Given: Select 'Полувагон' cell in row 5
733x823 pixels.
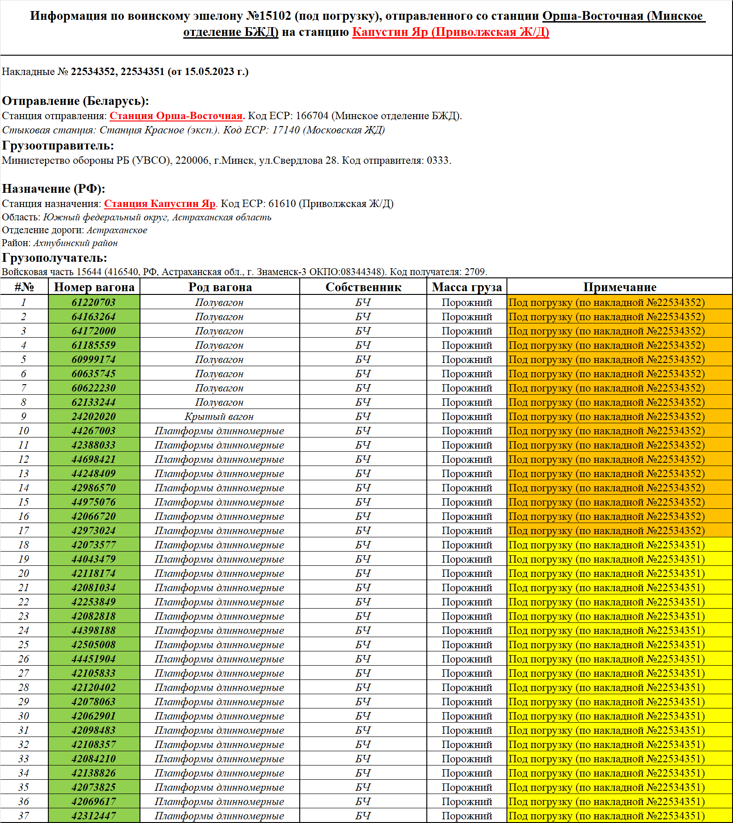Looking at the screenshot, I should [219, 360].
